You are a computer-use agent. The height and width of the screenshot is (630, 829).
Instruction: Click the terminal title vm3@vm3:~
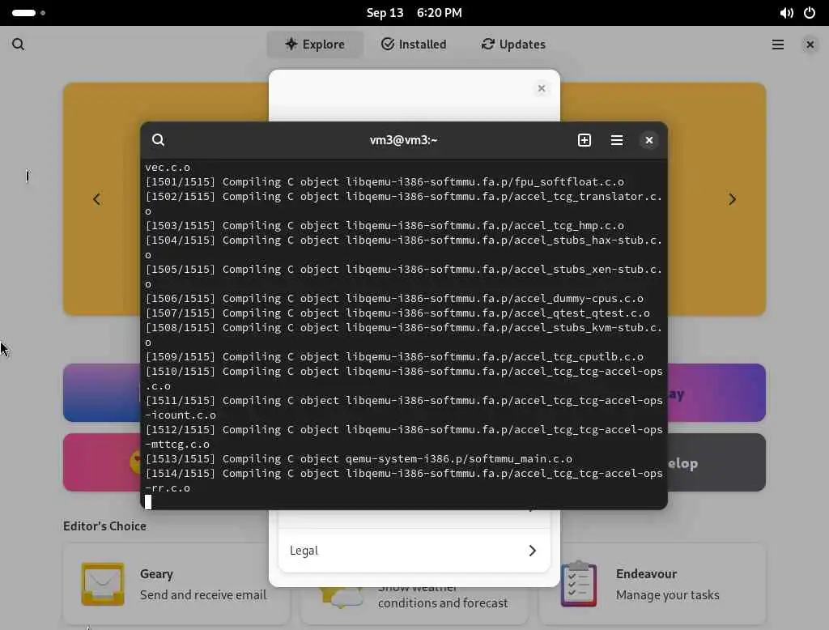tap(403, 140)
